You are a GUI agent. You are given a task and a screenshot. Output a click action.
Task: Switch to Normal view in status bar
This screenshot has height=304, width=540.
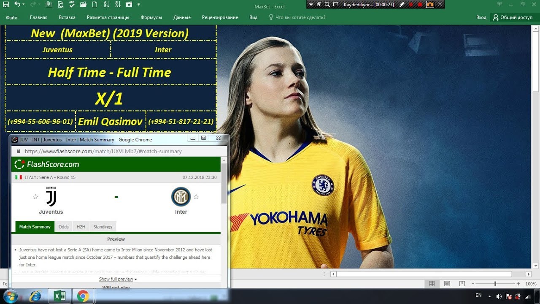pyautogui.click(x=432, y=284)
